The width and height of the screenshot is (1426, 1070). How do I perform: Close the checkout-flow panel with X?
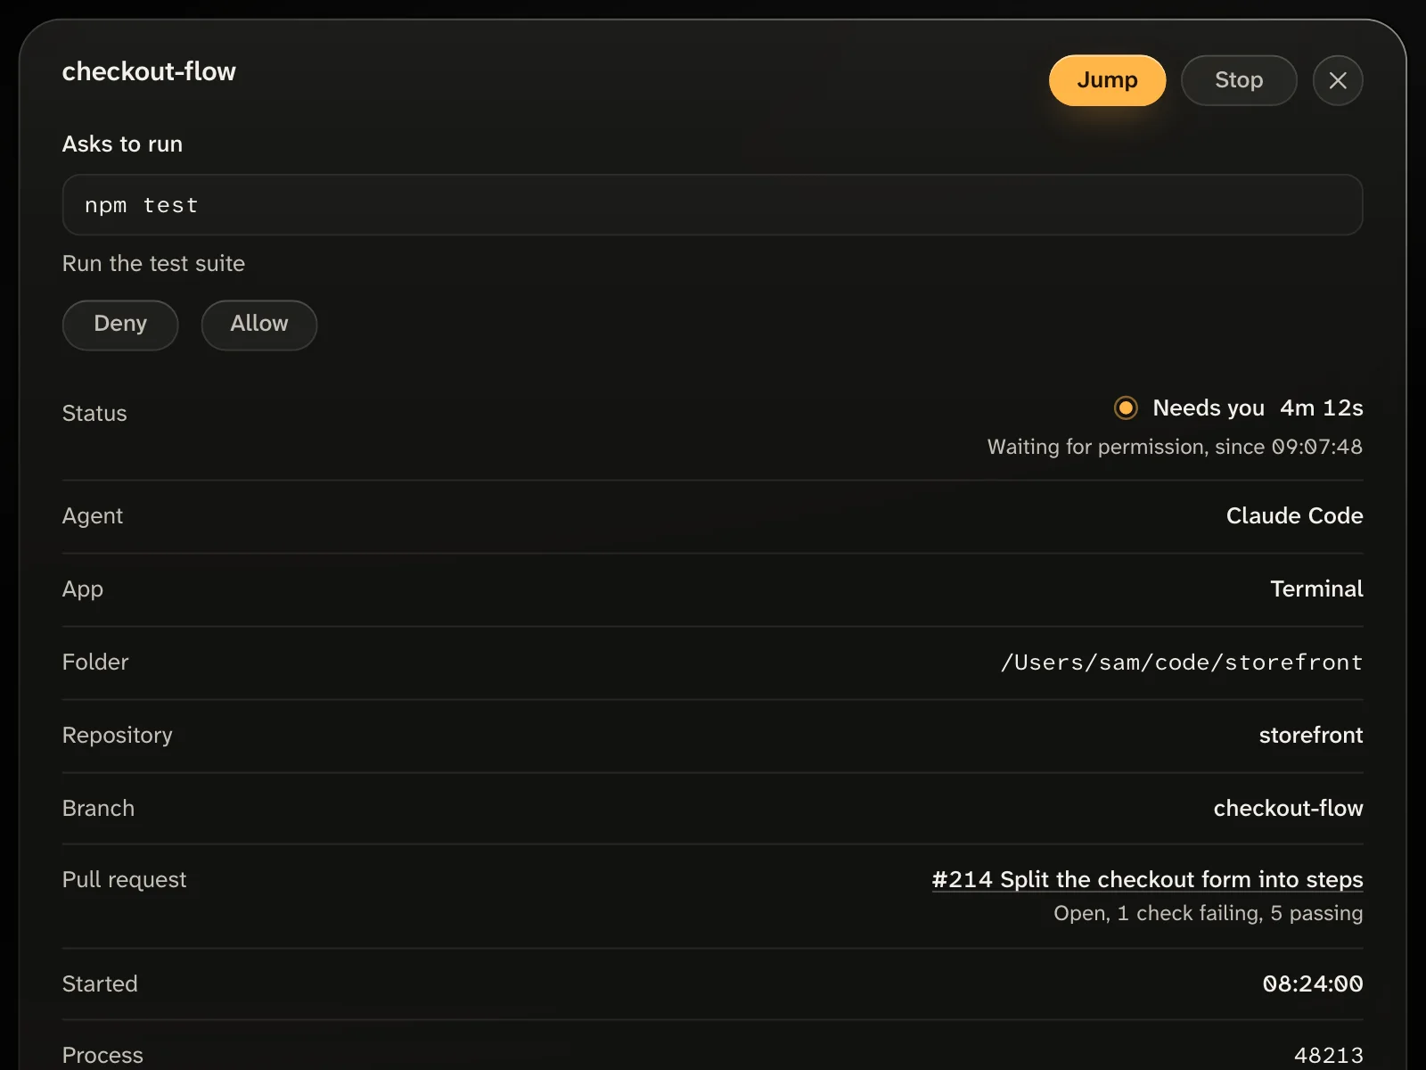pos(1338,80)
